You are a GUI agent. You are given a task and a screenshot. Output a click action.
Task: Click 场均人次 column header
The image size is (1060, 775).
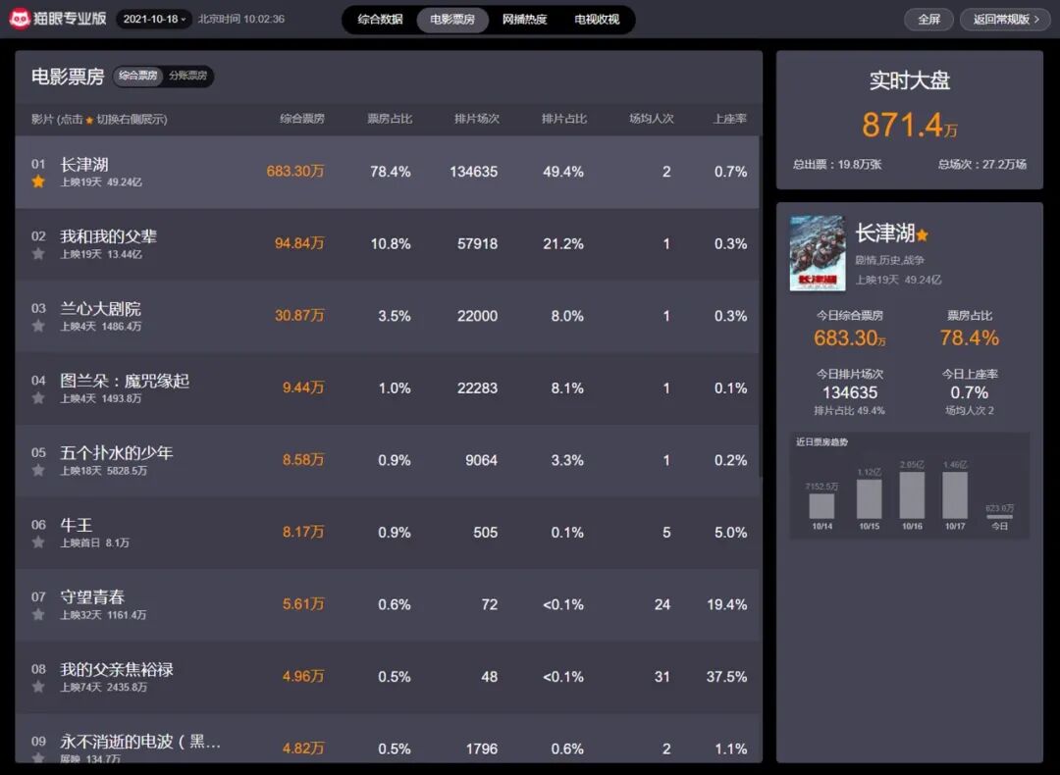click(651, 119)
